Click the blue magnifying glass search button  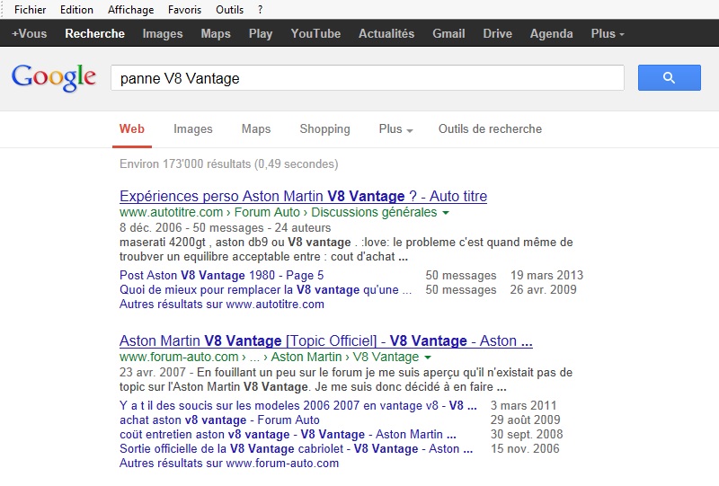click(x=669, y=77)
